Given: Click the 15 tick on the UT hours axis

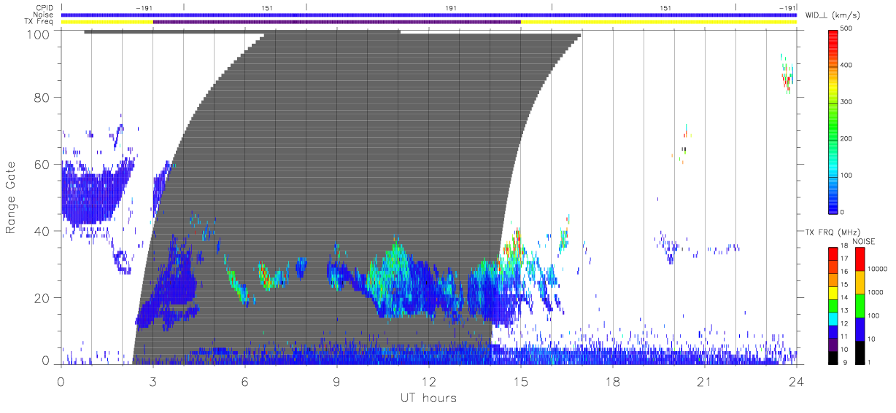Looking at the screenshot, I should click(x=521, y=382).
